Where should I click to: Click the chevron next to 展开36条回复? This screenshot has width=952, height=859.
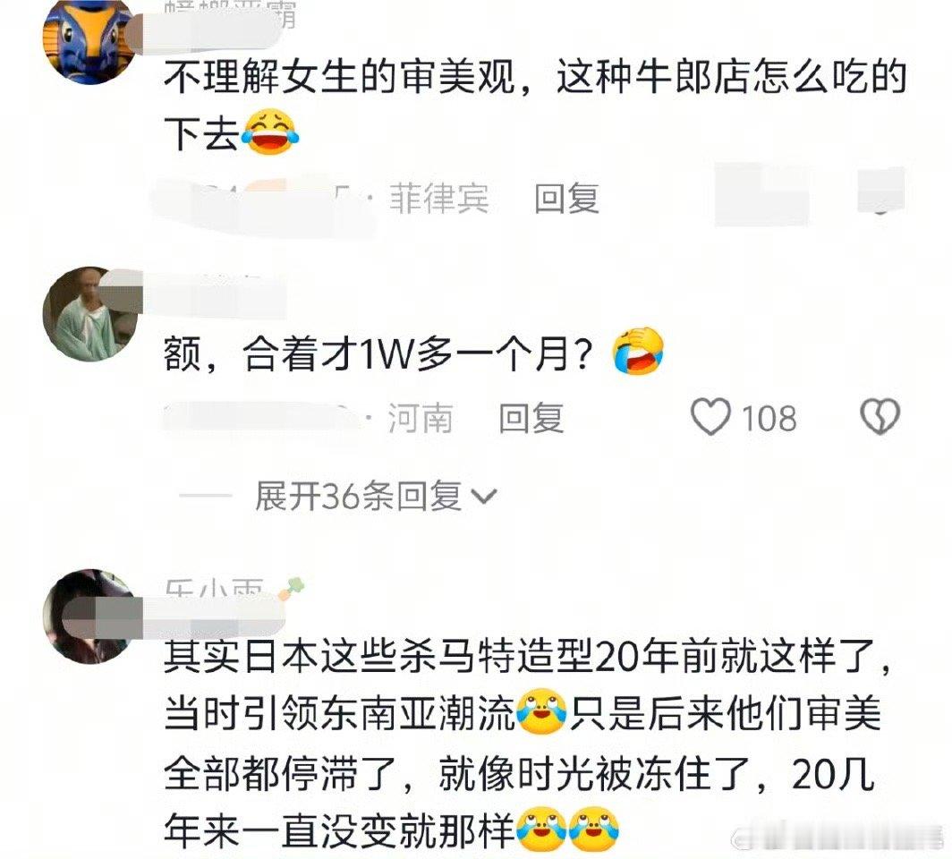pos(485,497)
